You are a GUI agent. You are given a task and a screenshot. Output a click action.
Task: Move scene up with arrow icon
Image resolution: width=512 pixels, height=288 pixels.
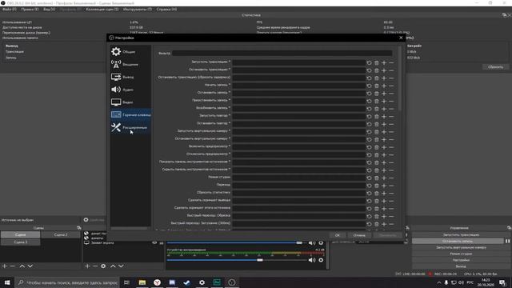click(22, 266)
